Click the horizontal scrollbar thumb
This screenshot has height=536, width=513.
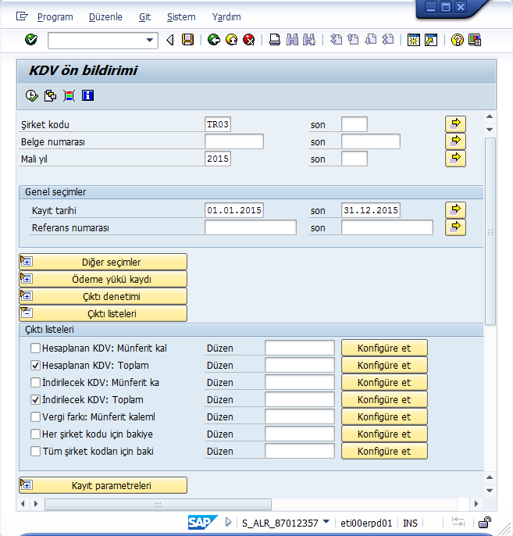click(158, 504)
